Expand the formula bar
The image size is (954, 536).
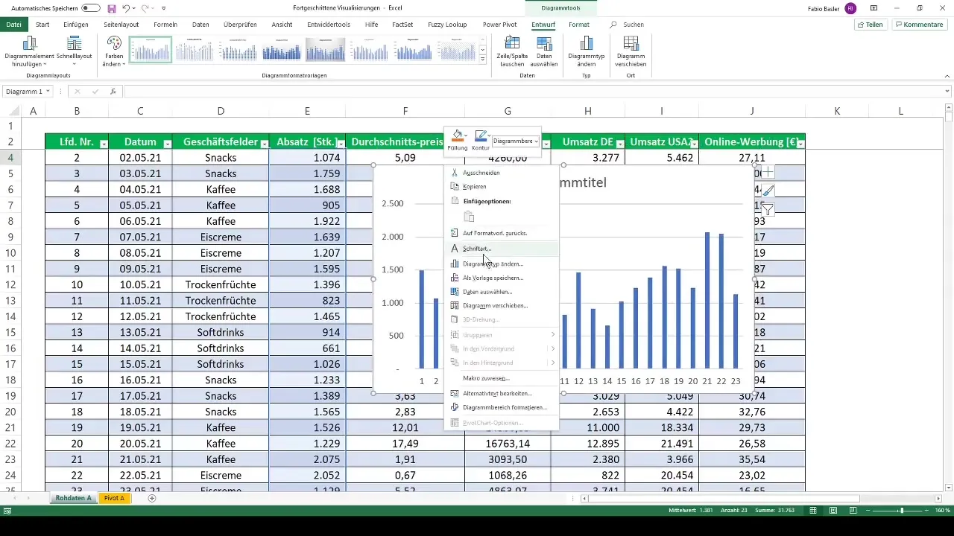click(947, 92)
